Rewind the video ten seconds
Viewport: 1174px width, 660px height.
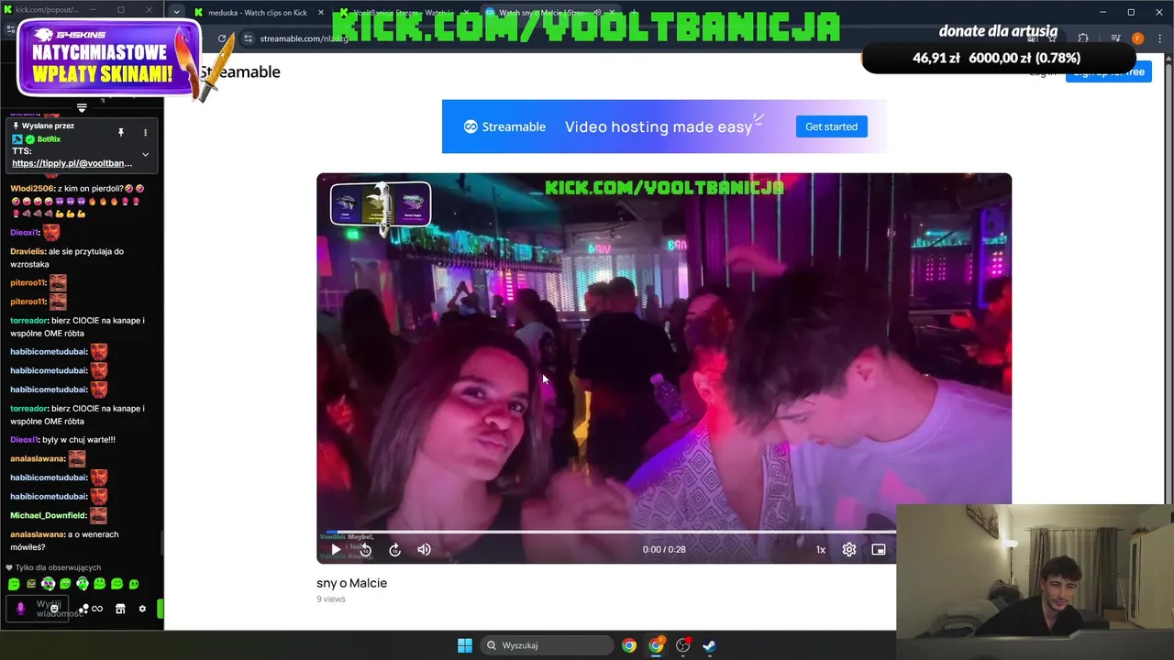365,550
